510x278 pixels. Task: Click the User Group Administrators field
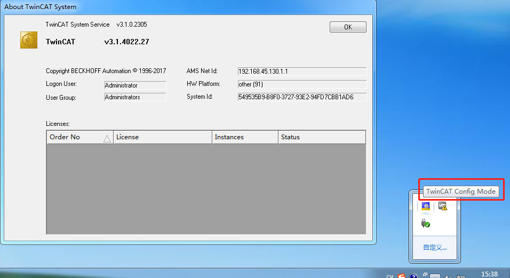click(136, 97)
